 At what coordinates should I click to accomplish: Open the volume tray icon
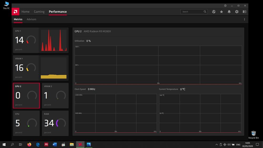229,145
